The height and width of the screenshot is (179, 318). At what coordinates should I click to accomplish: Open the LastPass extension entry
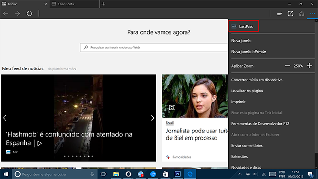[244, 26]
